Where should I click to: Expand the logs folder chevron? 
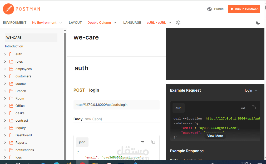pyautogui.click(x=5, y=157)
